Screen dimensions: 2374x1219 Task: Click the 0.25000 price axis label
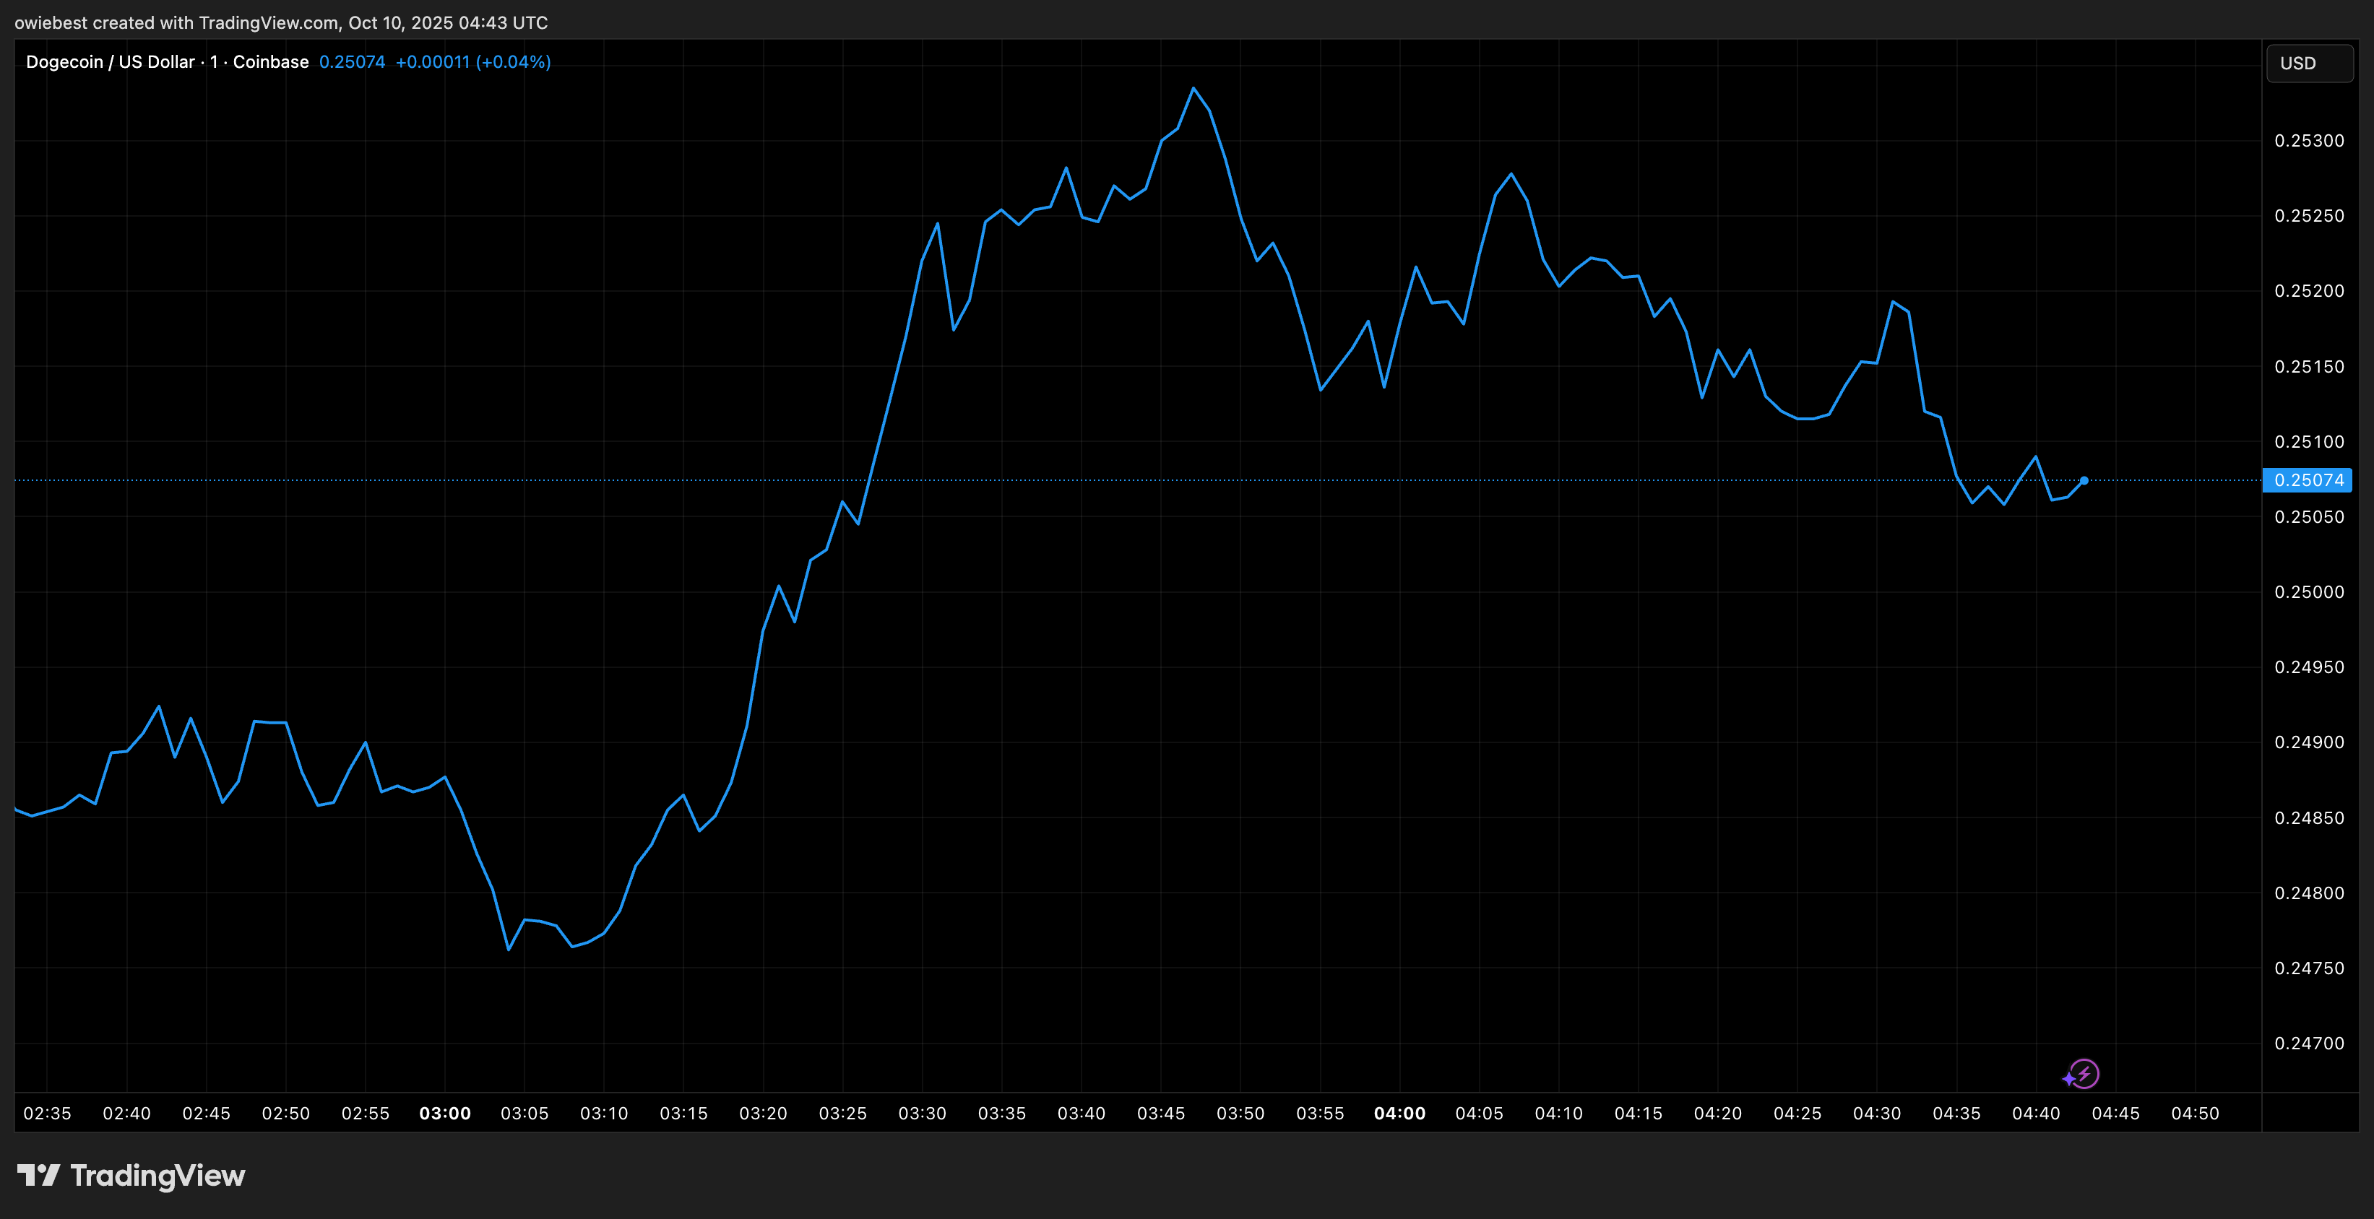point(2308,591)
